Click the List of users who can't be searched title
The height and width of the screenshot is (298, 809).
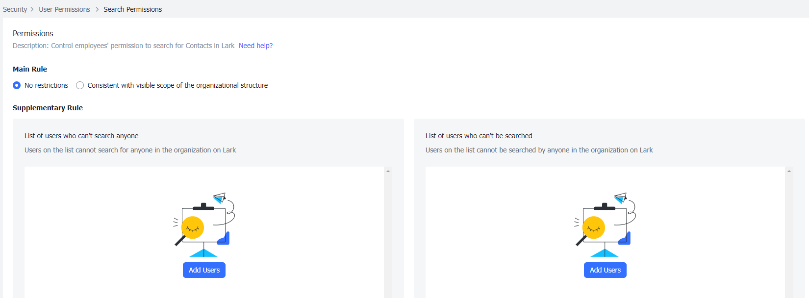tap(479, 136)
